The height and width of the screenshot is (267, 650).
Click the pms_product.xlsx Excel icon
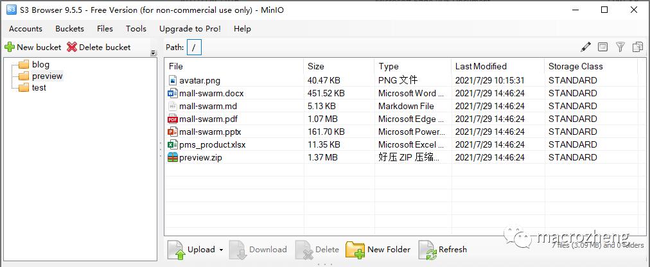172,144
